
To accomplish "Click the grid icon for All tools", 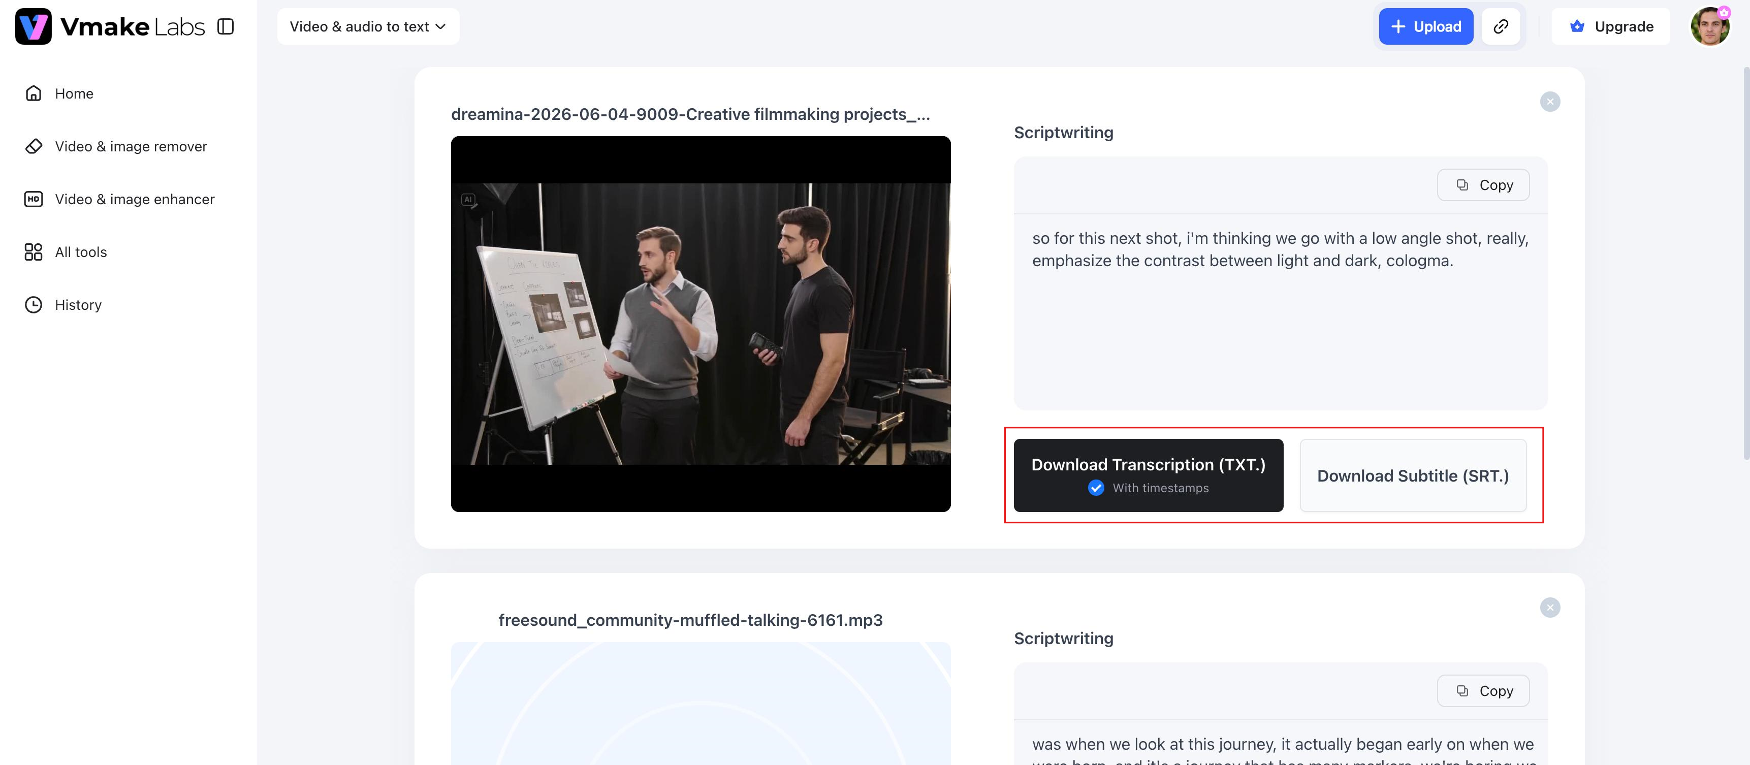I will (x=34, y=252).
